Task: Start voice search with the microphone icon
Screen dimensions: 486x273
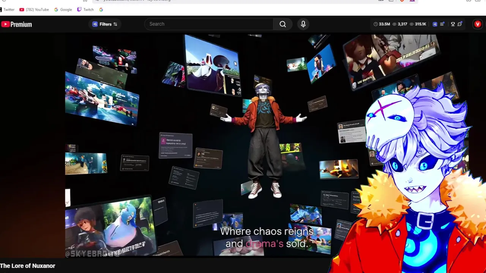Action: [x=303, y=24]
